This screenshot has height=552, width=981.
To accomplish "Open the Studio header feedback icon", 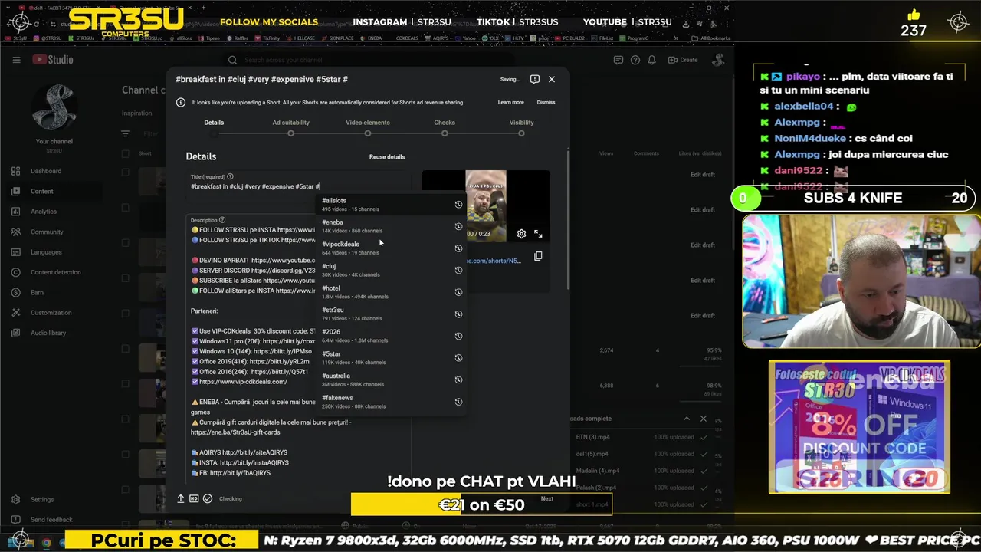I will [619, 60].
